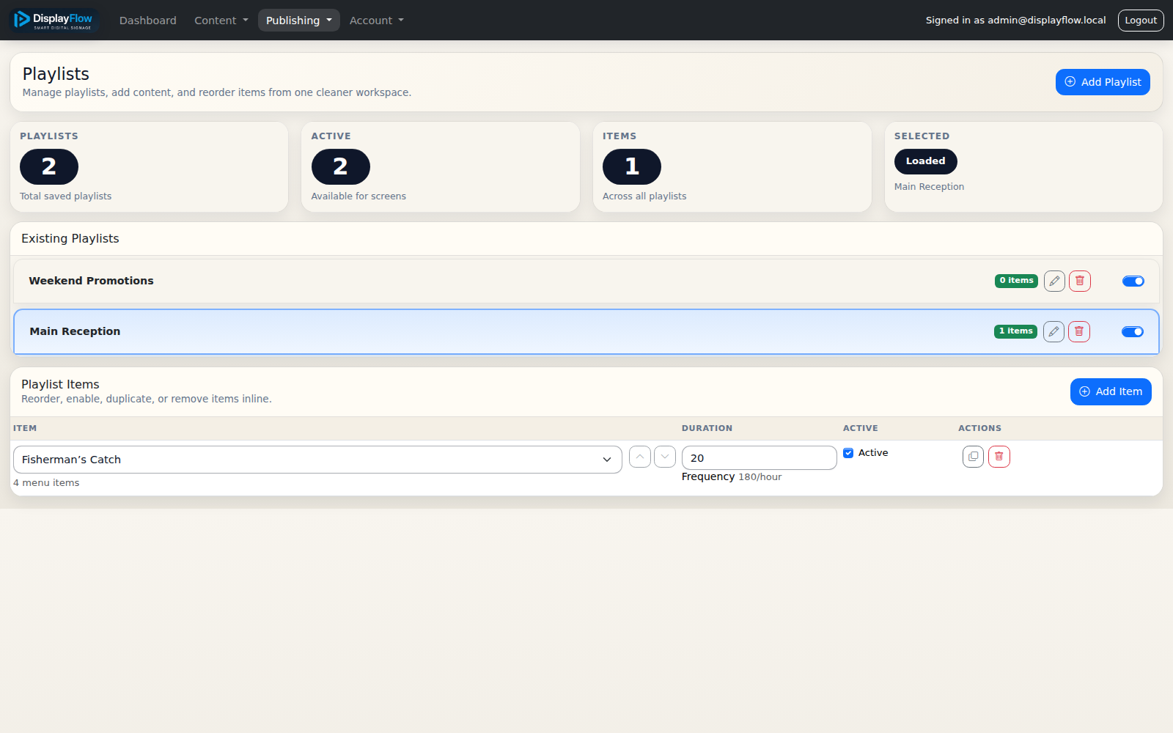Image resolution: width=1173 pixels, height=733 pixels.
Task: Click the Across all playlists caption
Action: [644, 196]
